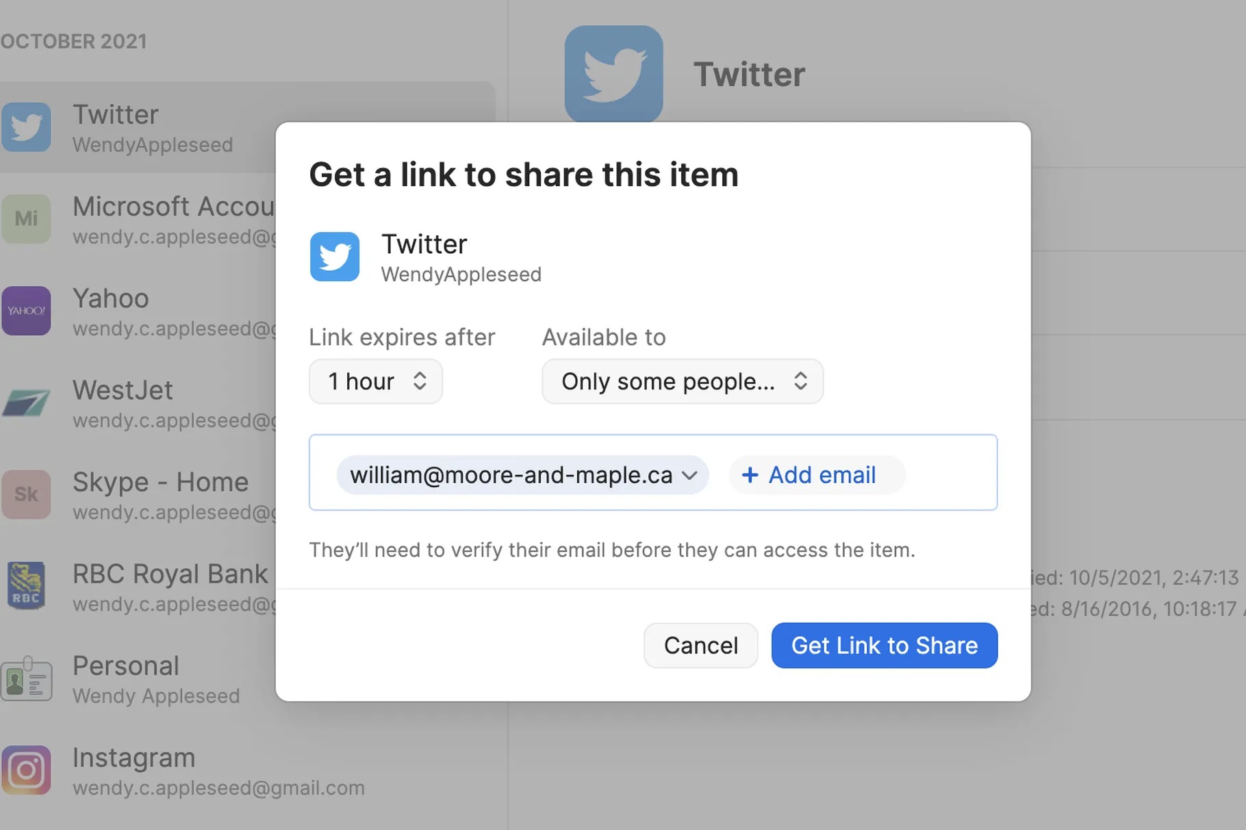Open the Available to dropdown
The width and height of the screenshot is (1246, 830).
coord(682,381)
